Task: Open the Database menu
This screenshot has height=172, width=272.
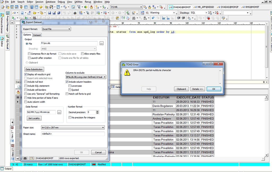Action: click(50, 2)
